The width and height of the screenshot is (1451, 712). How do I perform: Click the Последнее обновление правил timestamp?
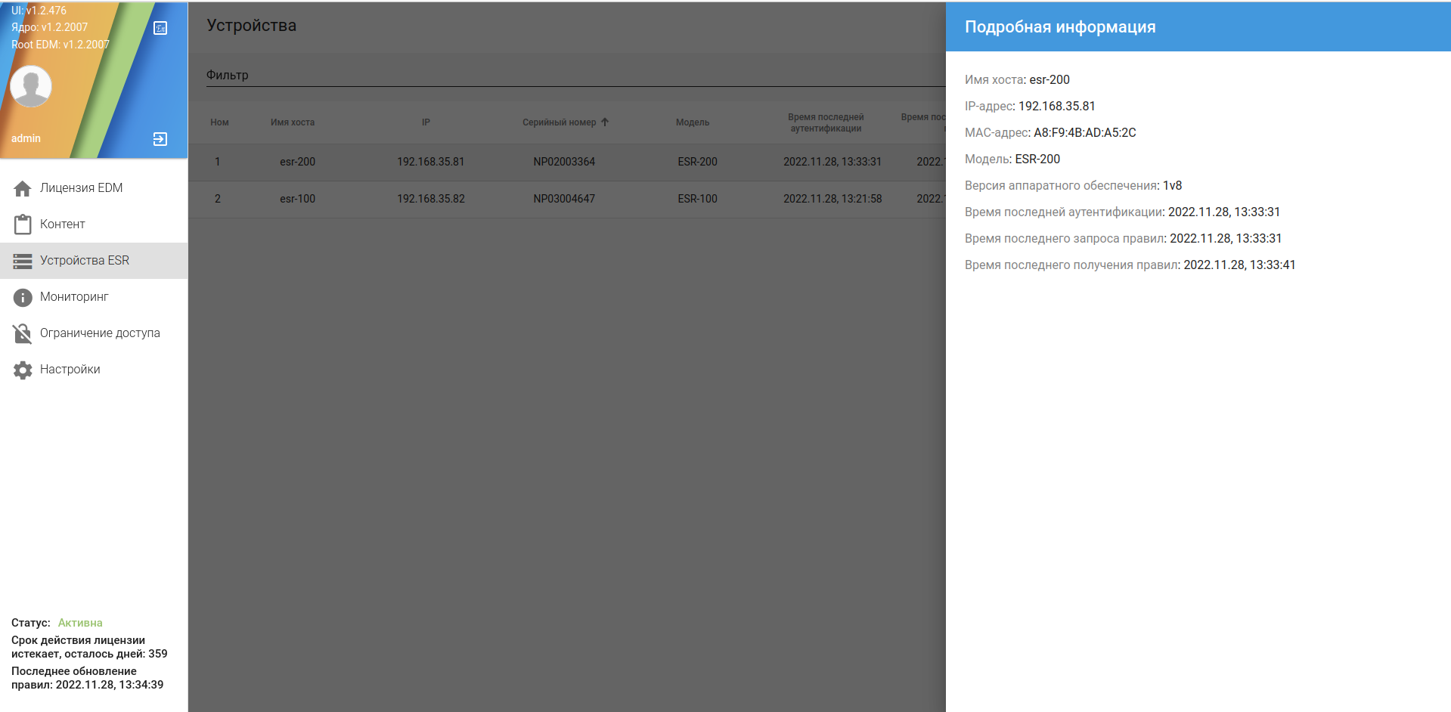click(87, 678)
